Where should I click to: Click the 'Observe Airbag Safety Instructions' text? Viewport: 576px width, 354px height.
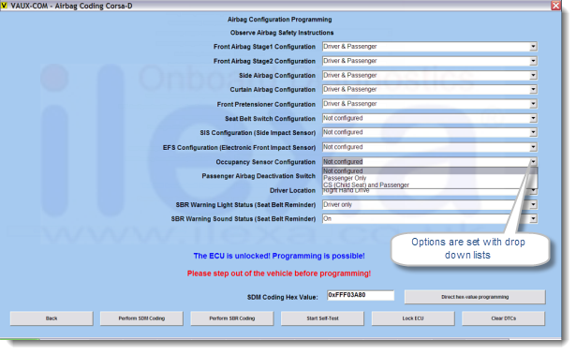(x=282, y=33)
